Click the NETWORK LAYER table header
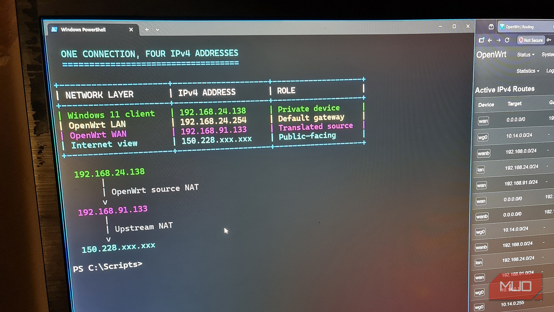 click(x=99, y=95)
